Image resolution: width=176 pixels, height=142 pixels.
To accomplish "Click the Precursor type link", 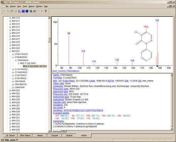I will tap(61, 89).
